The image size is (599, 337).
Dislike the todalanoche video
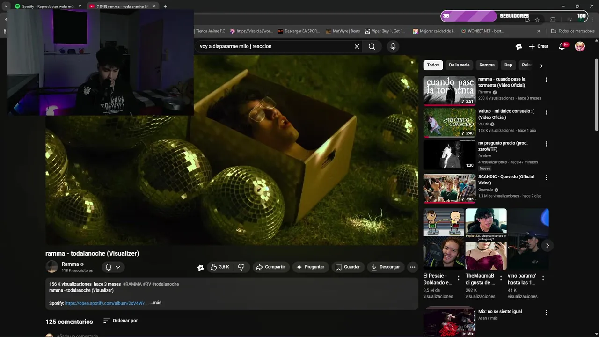pyautogui.click(x=241, y=267)
